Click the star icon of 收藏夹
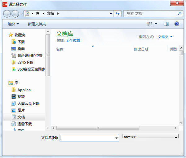The height and width of the screenshot is (158, 186). point(11,35)
